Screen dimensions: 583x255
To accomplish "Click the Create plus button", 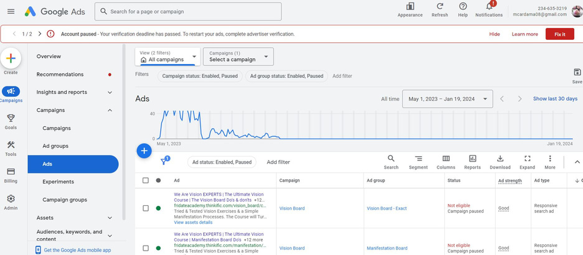I will (11, 58).
